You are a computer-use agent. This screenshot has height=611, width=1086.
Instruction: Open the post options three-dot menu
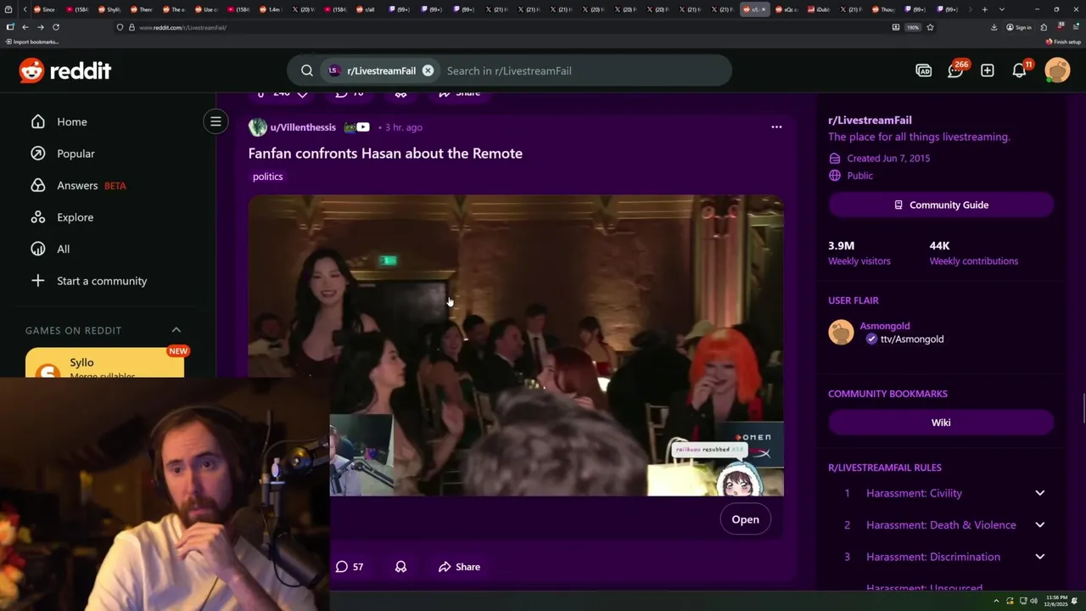pyautogui.click(x=776, y=126)
